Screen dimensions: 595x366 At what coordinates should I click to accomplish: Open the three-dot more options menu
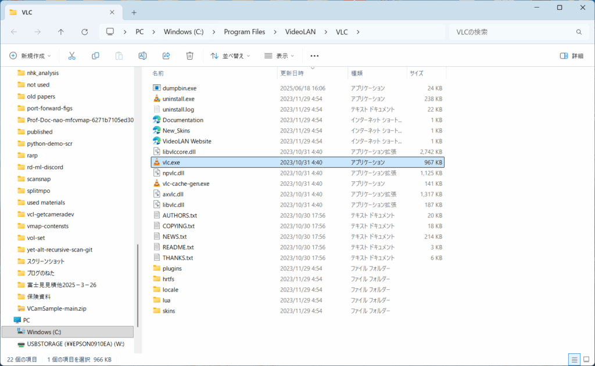314,56
